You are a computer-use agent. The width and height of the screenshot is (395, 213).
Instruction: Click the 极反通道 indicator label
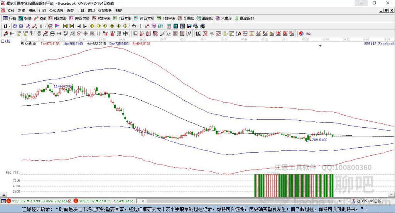[x=28, y=43]
